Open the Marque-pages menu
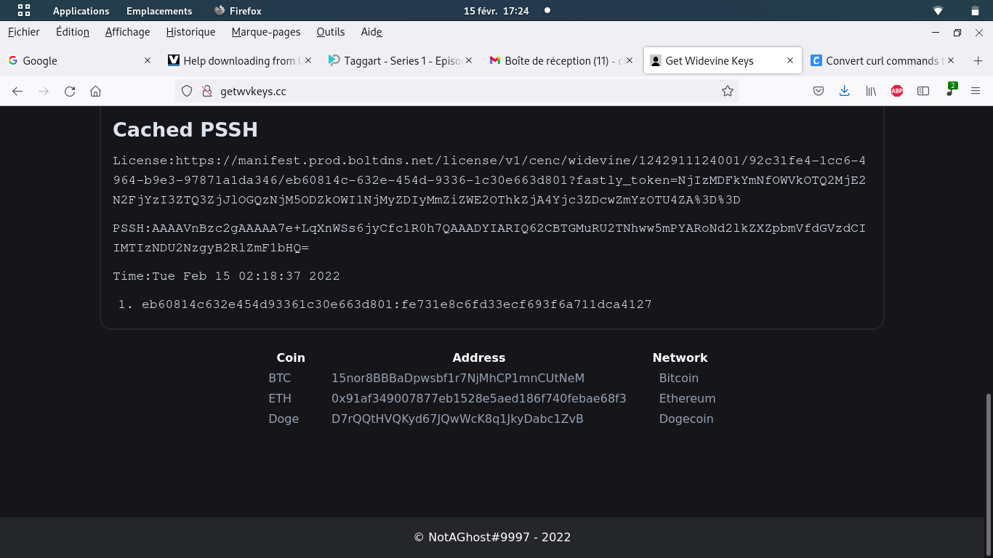Image resolution: width=993 pixels, height=558 pixels. point(265,32)
